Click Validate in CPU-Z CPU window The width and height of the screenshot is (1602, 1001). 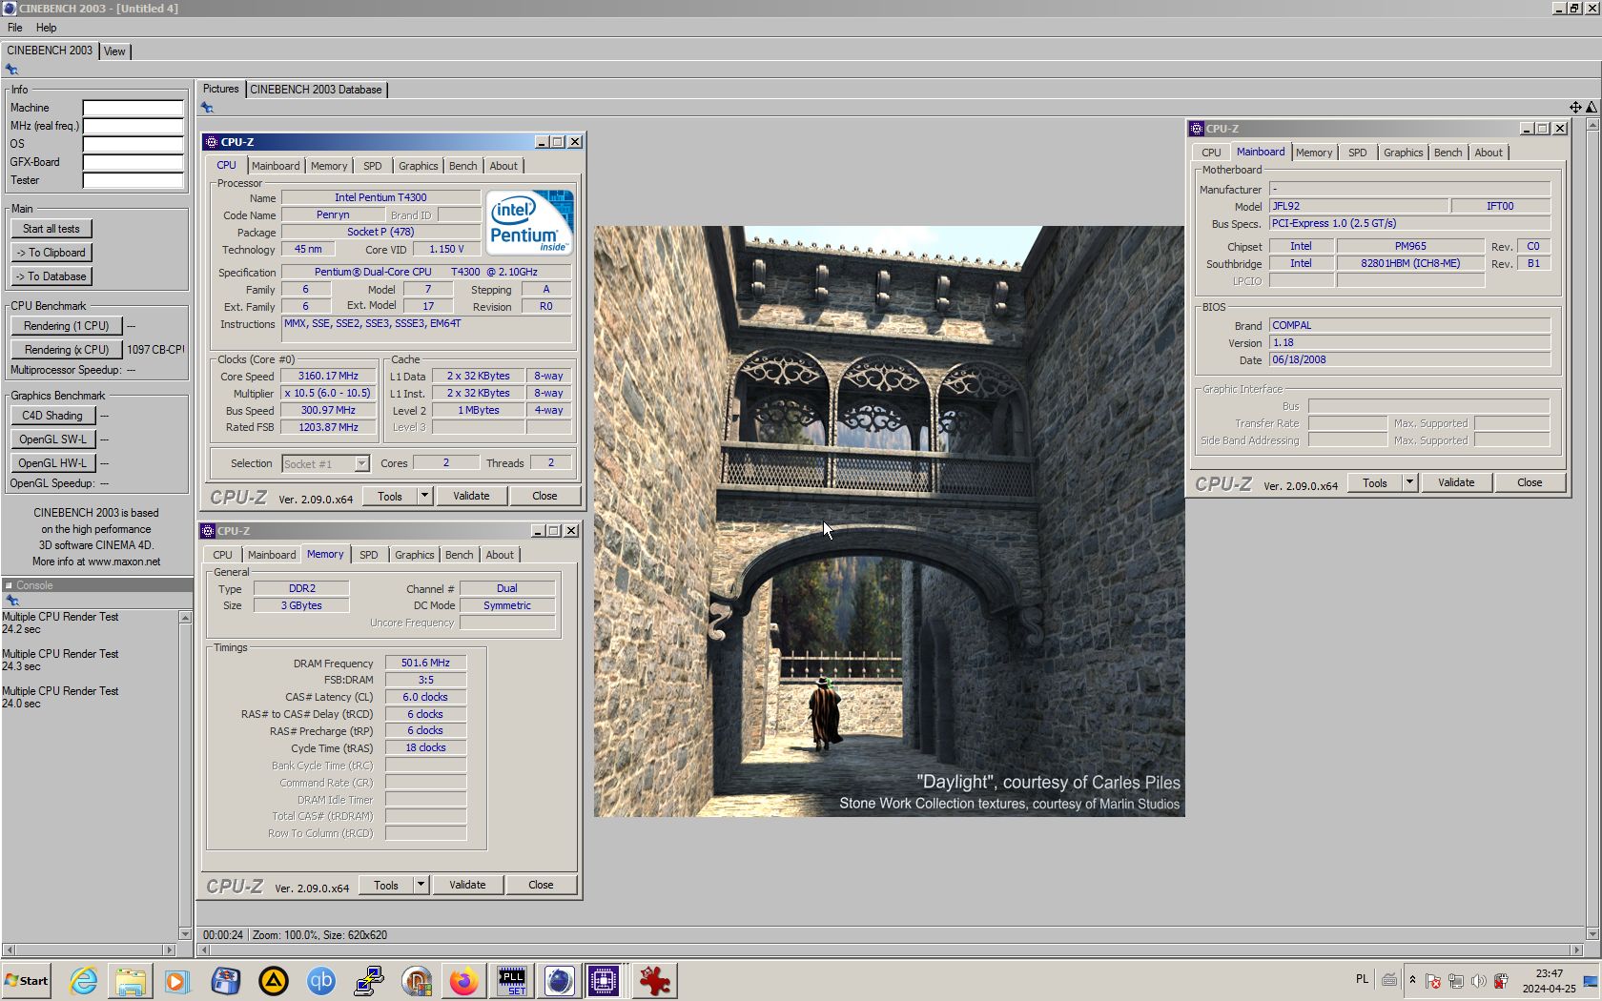pyautogui.click(x=471, y=496)
